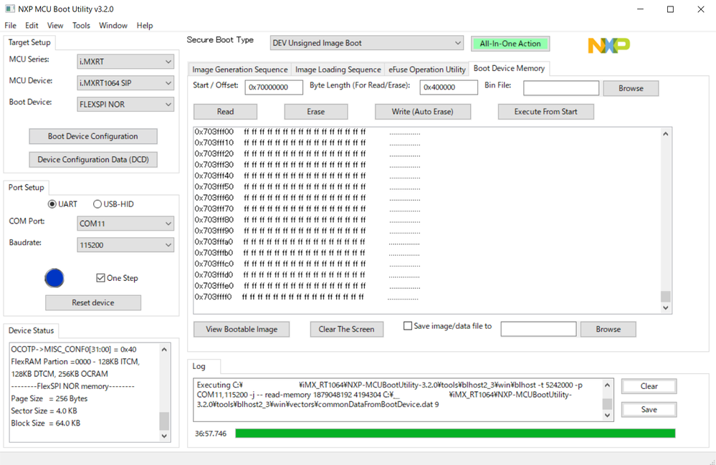Click the memory view scroll up arrow
Viewport: 716px width, 465px height.
pos(665,134)
